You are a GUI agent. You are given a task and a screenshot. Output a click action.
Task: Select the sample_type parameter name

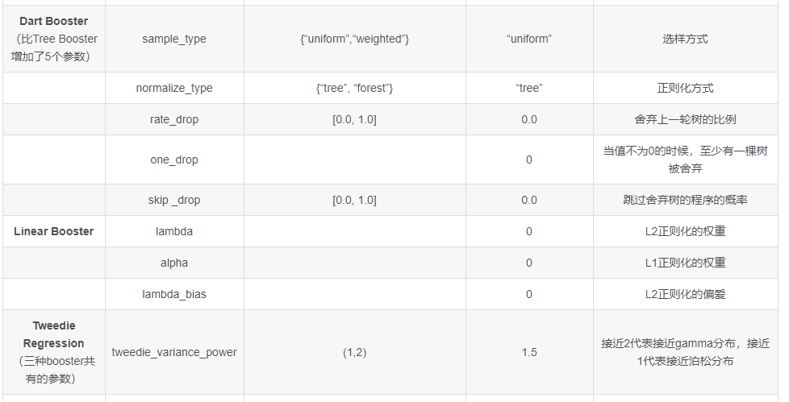(x=174, y=39)
